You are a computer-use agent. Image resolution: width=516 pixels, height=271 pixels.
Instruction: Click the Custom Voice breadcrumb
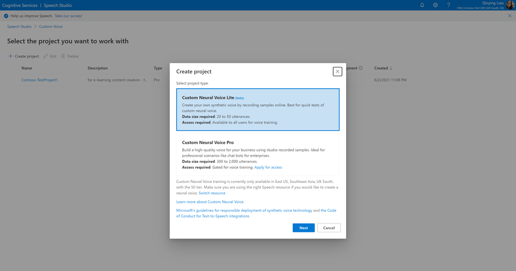click(51, 26)
